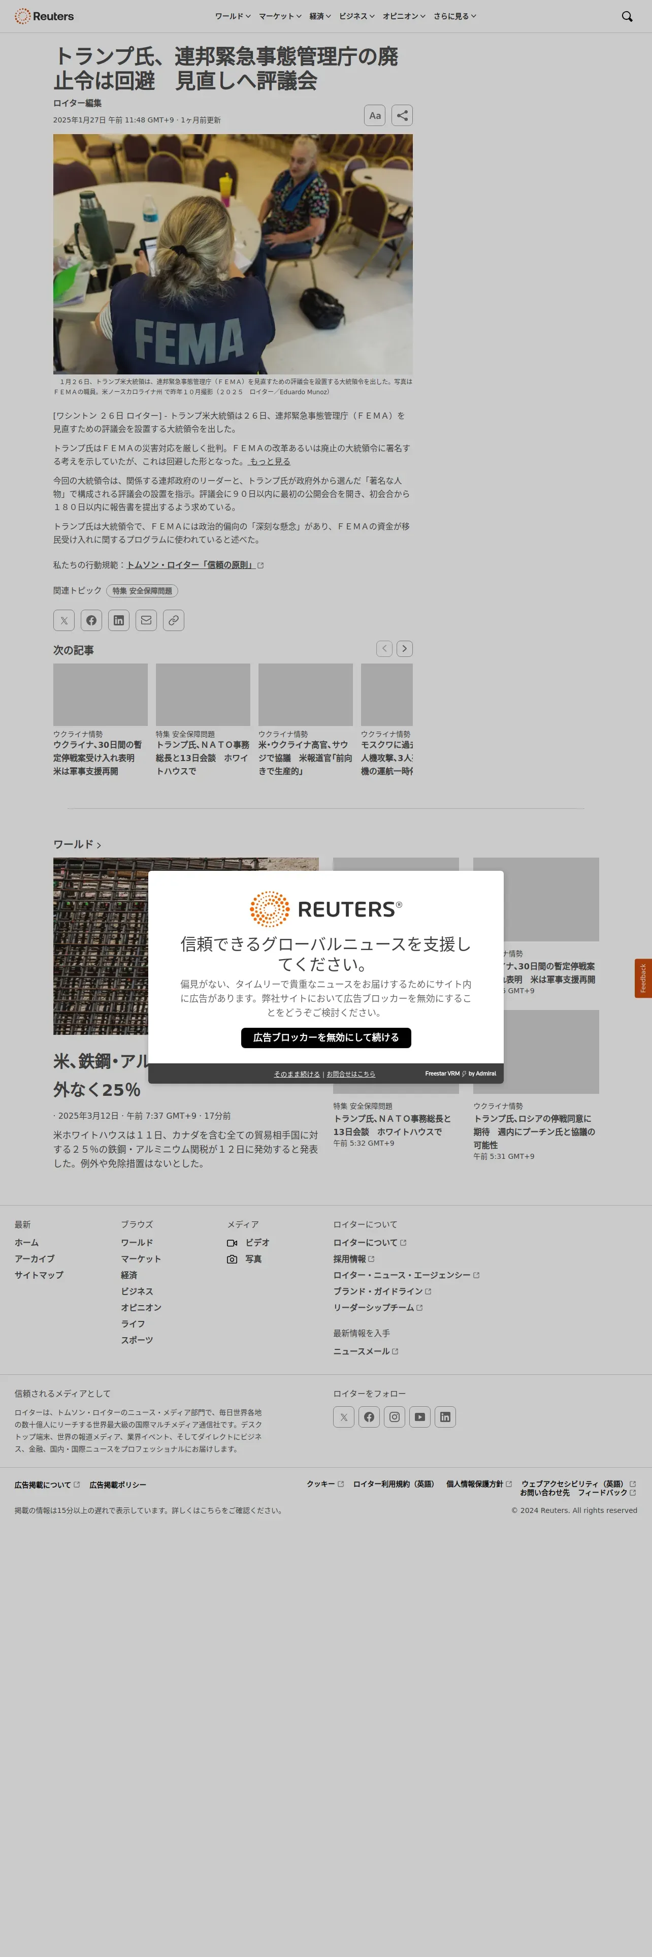
Task: Click お問合せはこちら link in popup
Action: pos(351,1074)
